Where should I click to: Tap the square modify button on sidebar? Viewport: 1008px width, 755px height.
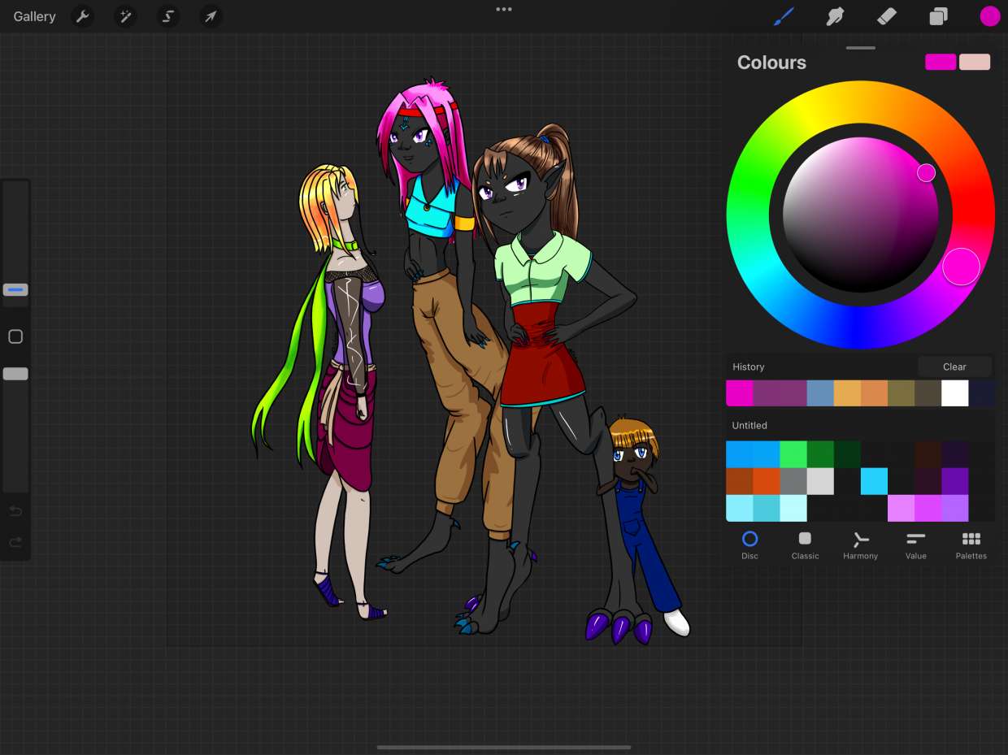[x=15, y=336]
